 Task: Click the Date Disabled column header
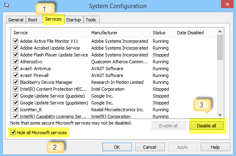[195, 33]
